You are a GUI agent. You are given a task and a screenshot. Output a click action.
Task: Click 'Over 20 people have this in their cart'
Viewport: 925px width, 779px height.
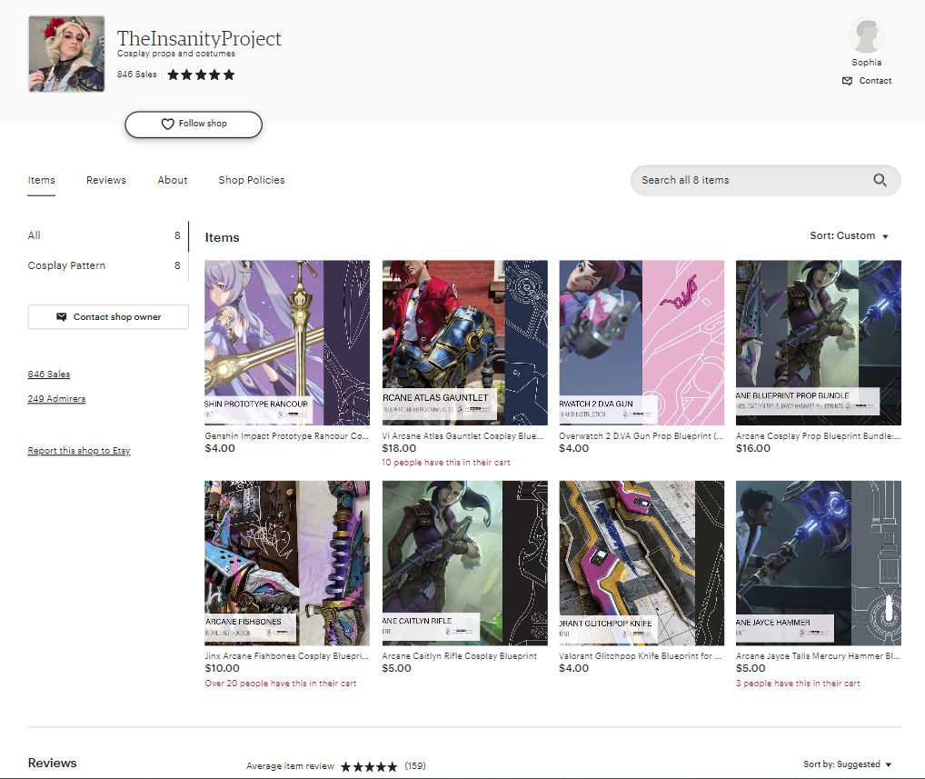[x=281, y=684]
